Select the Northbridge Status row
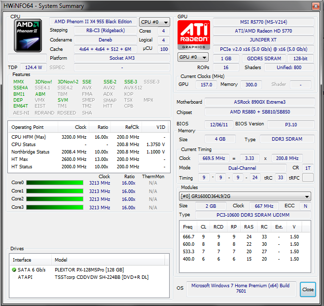The image size is (324, 306). point(89,152)
